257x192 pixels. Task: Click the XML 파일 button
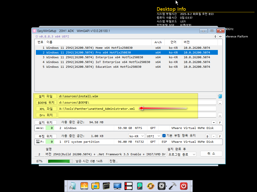point(46,109)
